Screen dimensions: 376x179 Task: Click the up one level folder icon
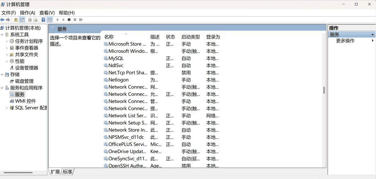click(16, 20)
